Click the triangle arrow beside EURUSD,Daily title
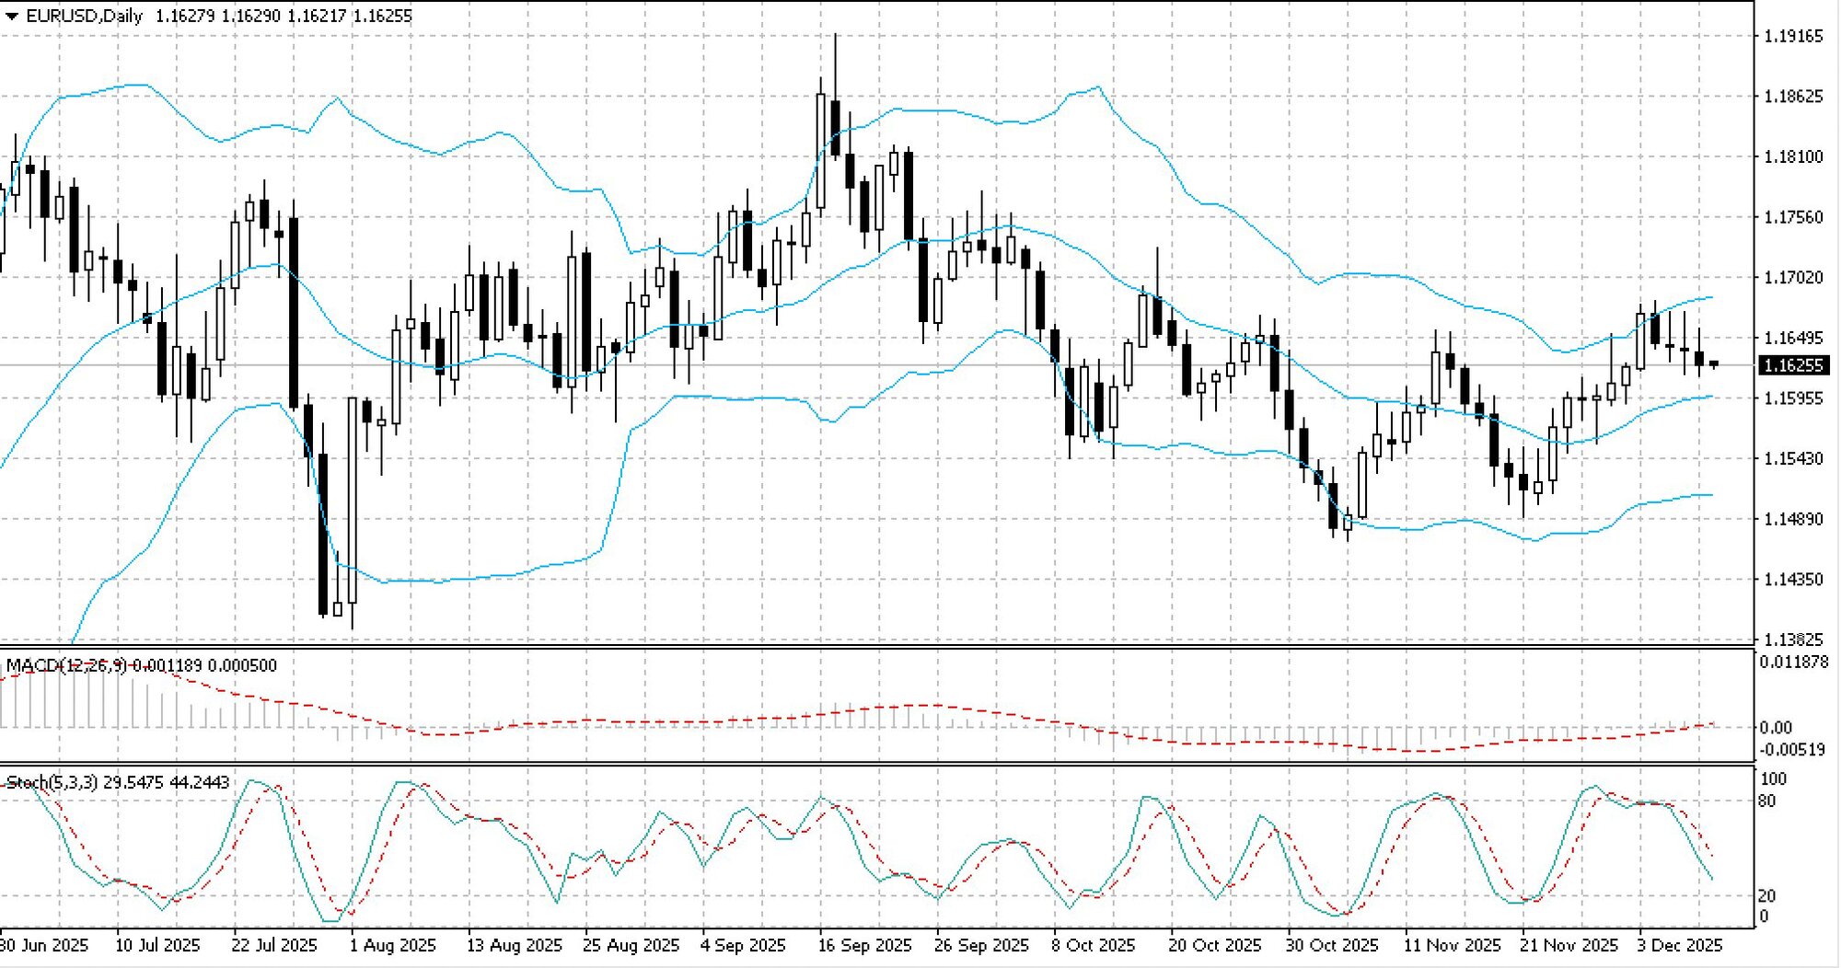This screenshot has height=968, width=1841. tap(11, 16)
